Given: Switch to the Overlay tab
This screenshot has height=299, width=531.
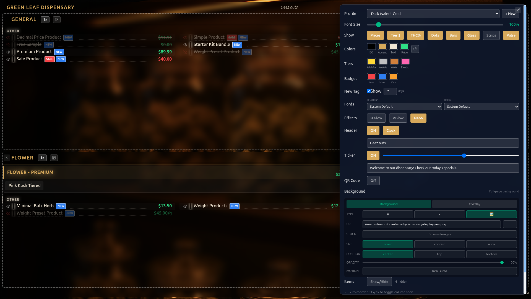Looking at the screenshot, I should click(474, 204).
